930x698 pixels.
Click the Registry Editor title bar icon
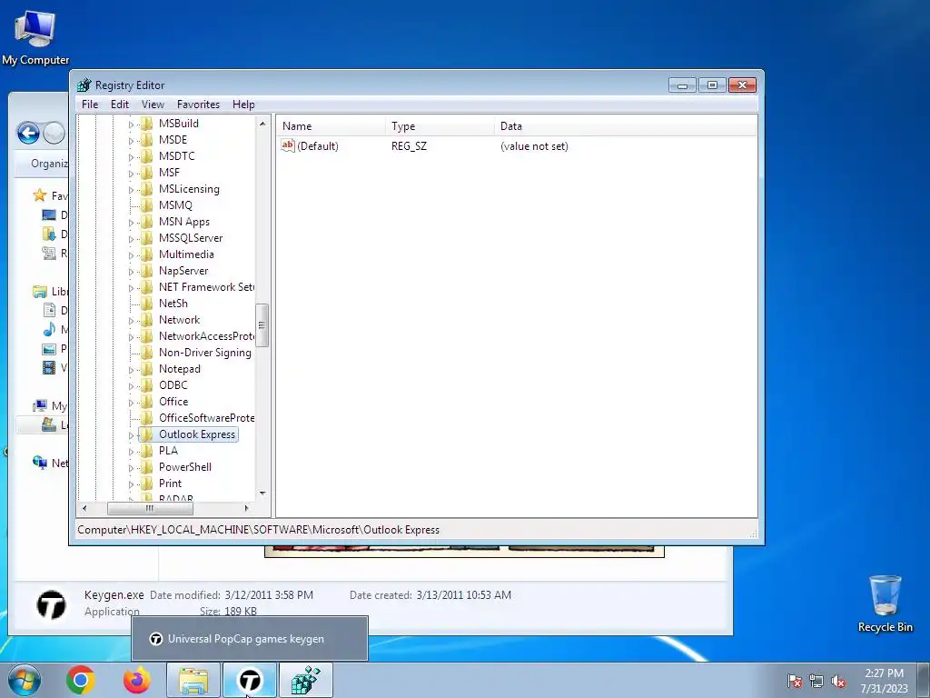point(84,85)
